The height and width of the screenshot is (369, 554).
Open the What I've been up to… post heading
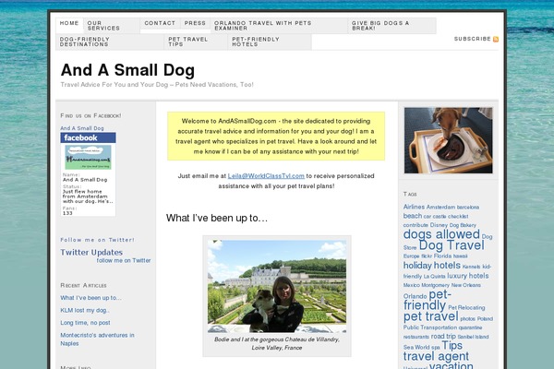click(x=217, y=218)
